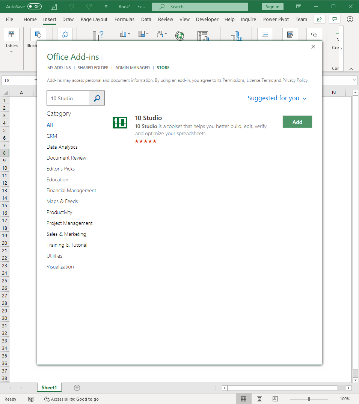The height and width of the screenshot is (404, 359).
Task: Open the Tables ribbon group
Action: tap(12, 41)
